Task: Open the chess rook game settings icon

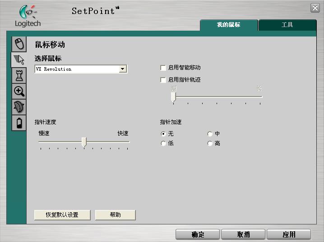Action: (19, 76)
